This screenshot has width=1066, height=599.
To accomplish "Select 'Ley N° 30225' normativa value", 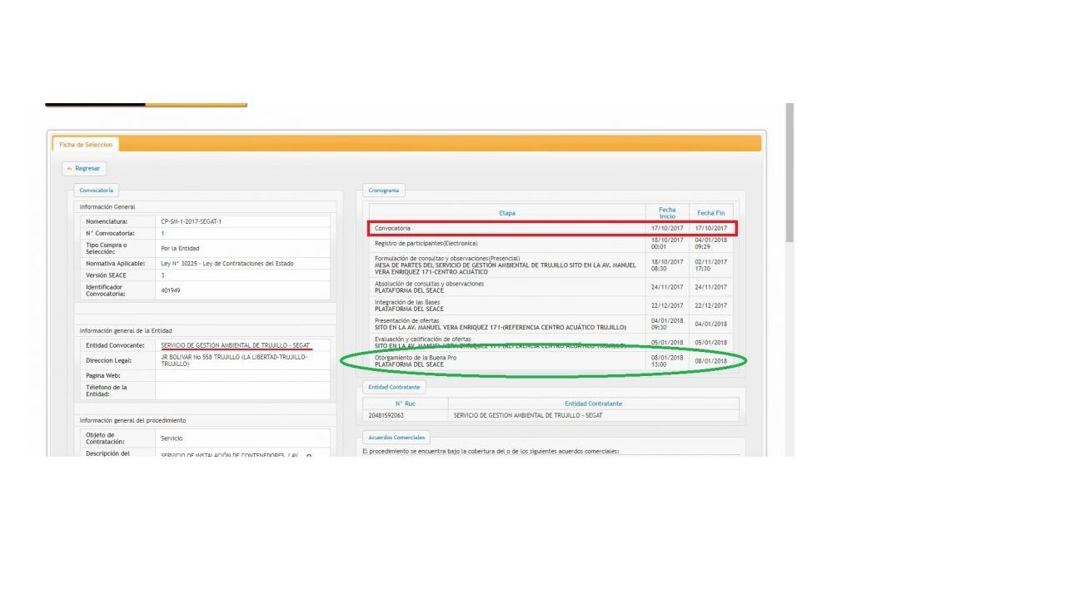I will tap(227, 264).
